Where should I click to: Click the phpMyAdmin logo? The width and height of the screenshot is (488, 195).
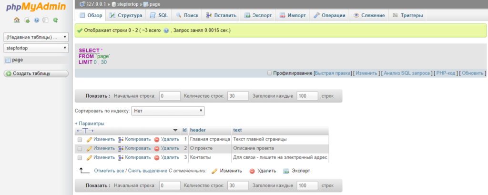pos(36,7)
